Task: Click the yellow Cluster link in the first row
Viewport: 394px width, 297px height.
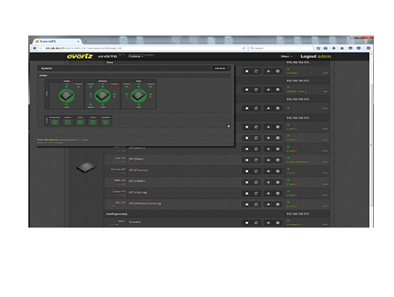Action: tap(292, 73)
